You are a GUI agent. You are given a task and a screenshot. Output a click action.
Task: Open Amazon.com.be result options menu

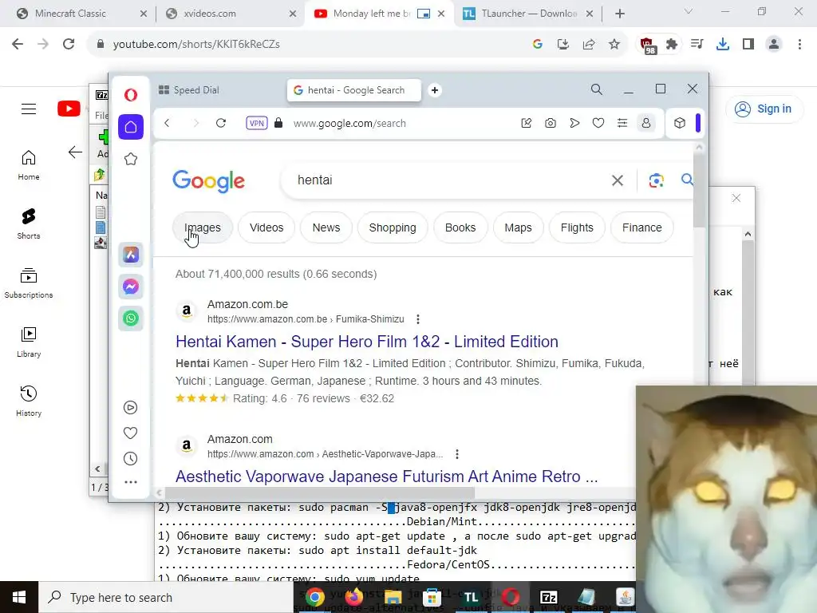(x=418, y=319)
